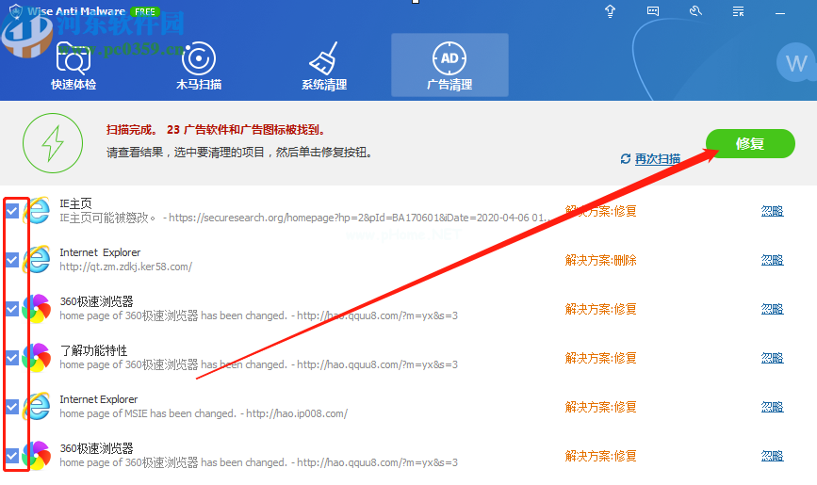Screen dimensions: 817x485
Task: Open settings via the wrench icon
Action: (x=696, y=11)
